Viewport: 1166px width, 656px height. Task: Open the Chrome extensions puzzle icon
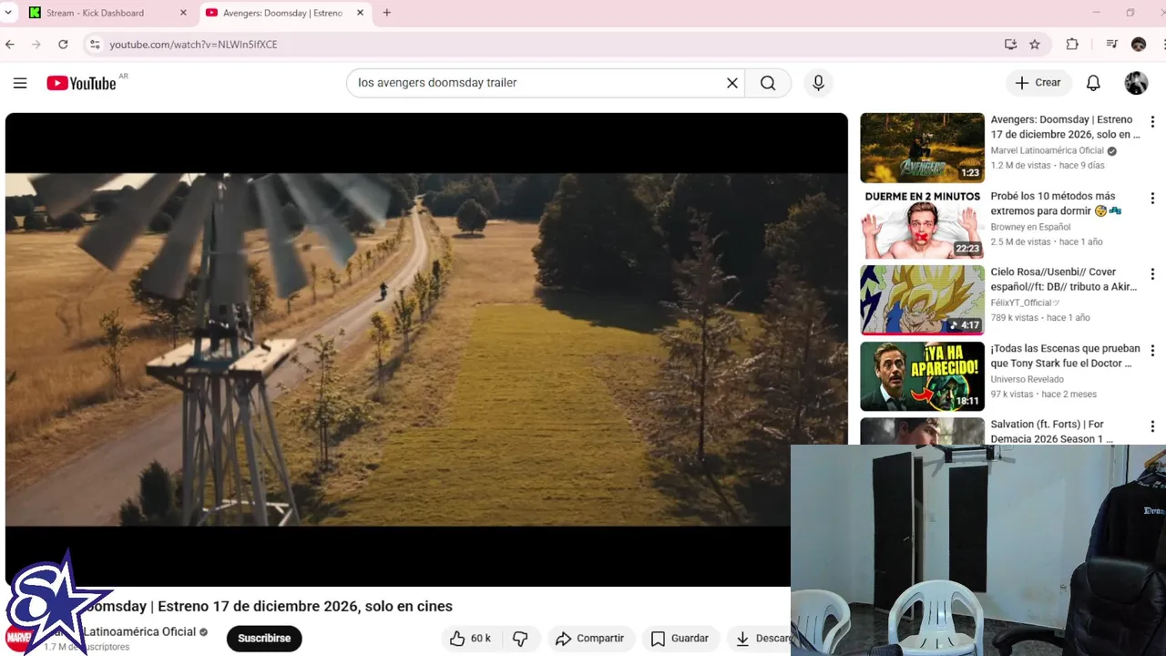coord(1072,44)
